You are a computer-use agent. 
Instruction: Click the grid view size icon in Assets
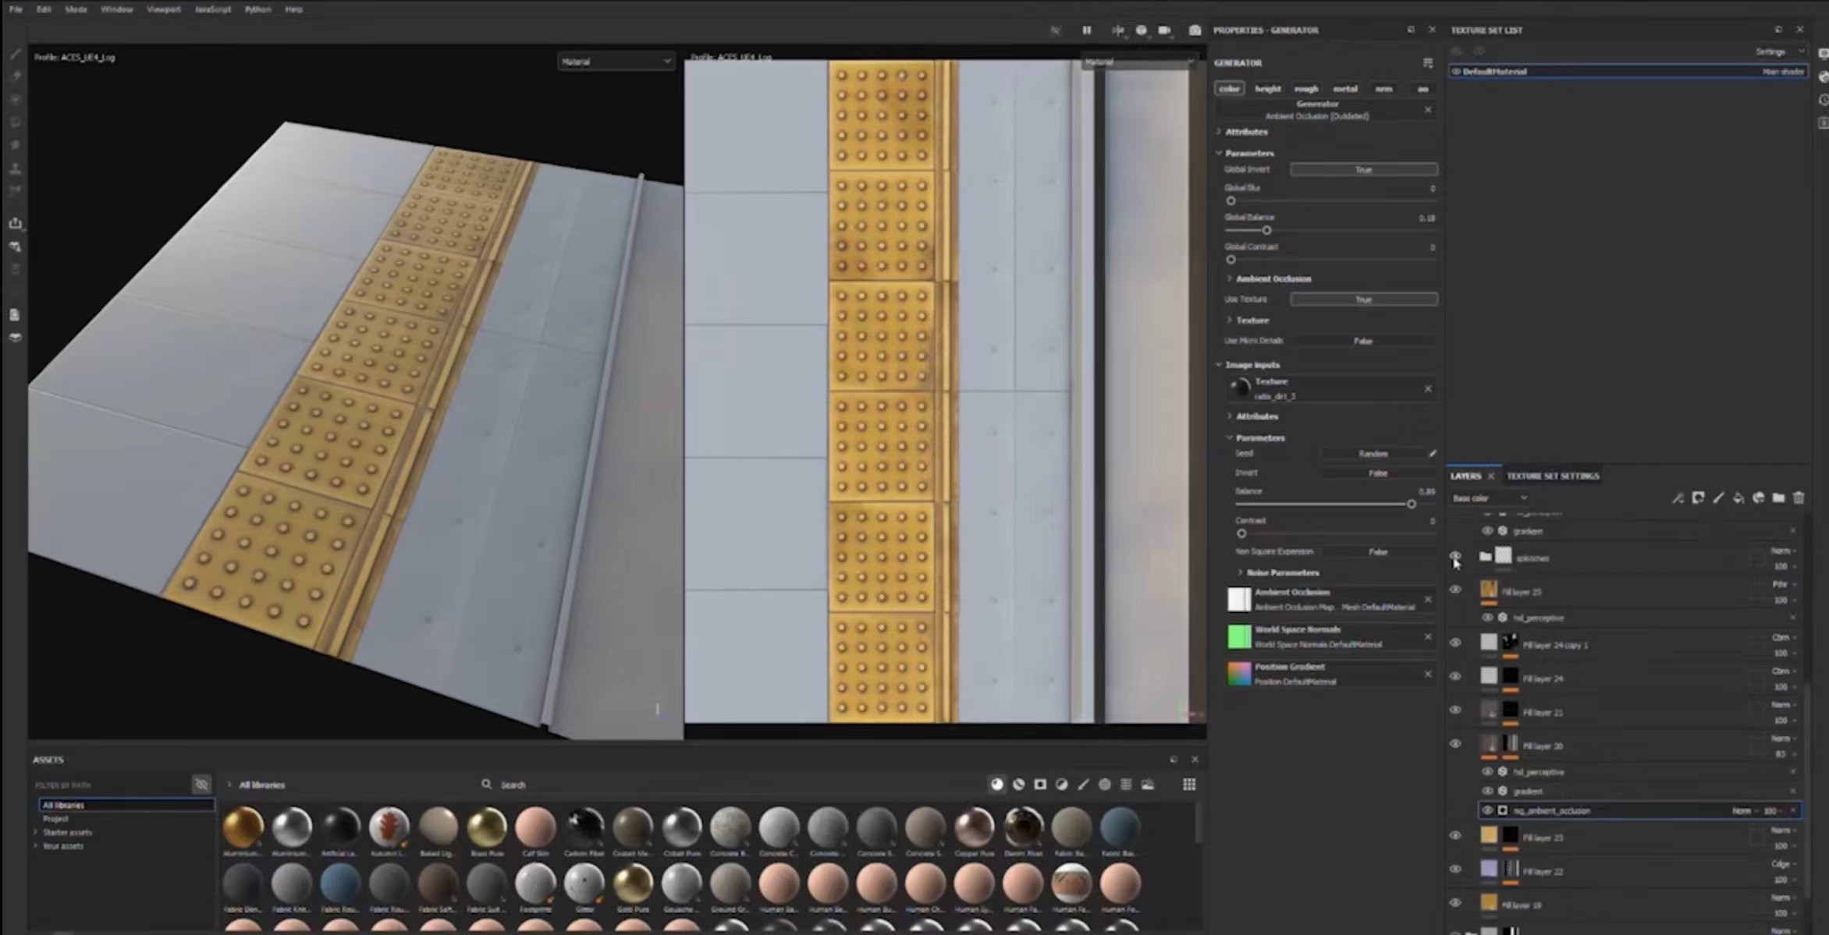(x=1189, y=784)
